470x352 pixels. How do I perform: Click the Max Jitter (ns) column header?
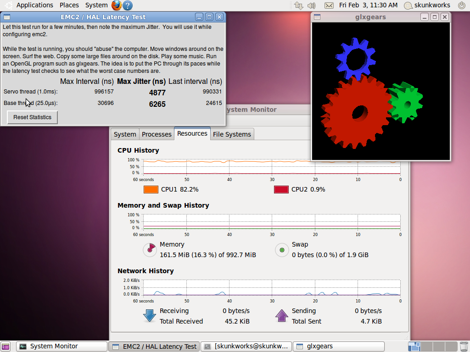(141, 82)
